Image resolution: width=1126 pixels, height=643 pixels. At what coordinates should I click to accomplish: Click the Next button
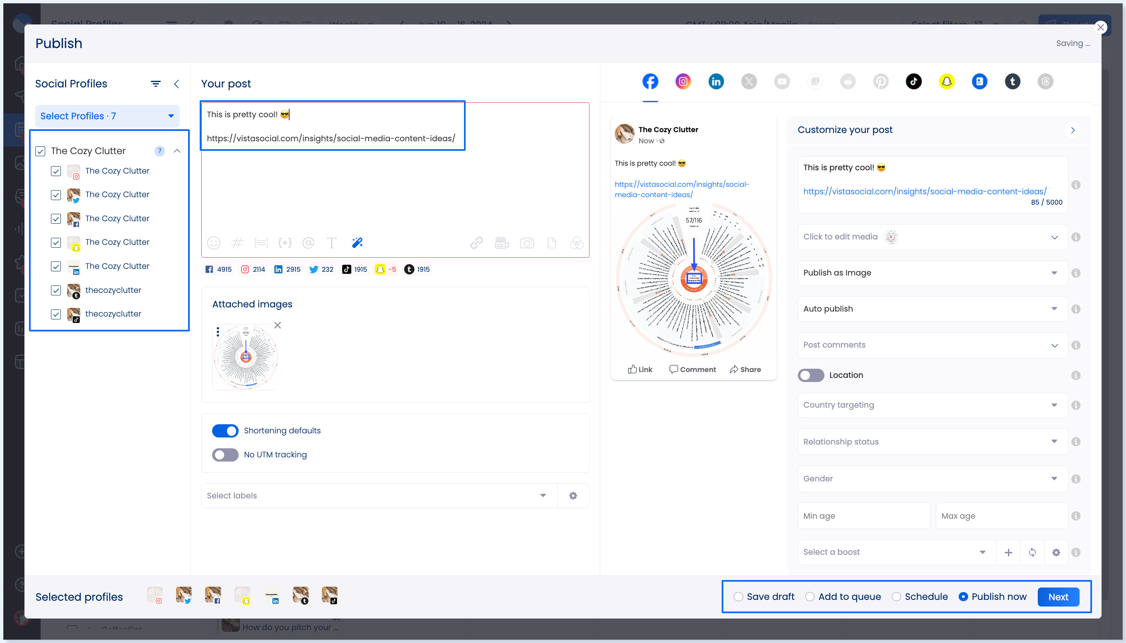coord(1058,597)
